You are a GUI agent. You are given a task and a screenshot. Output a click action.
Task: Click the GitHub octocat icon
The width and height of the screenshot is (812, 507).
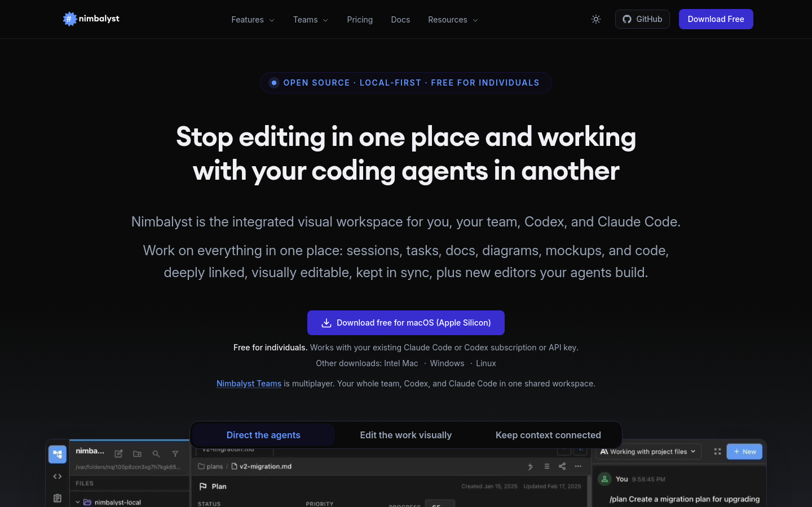click(x=627, y=19)
